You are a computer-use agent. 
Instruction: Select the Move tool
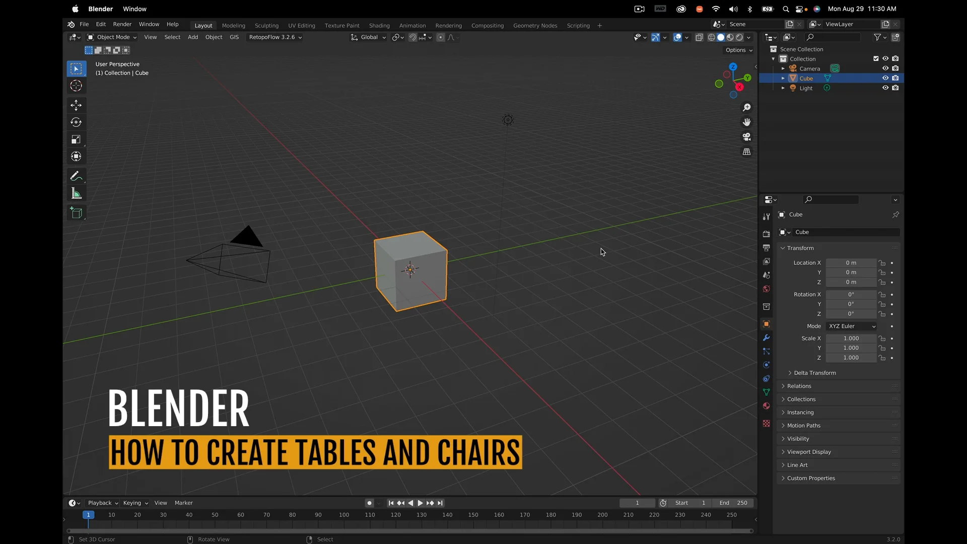pos(76,105)
